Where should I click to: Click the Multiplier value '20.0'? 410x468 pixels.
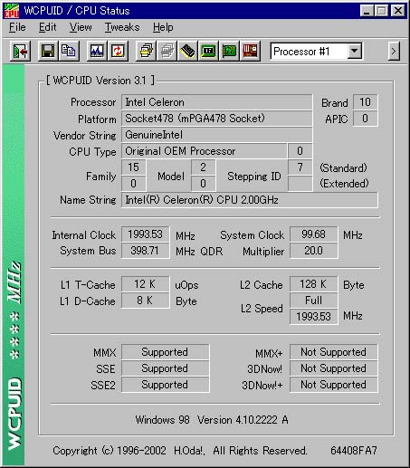(313, 251)
